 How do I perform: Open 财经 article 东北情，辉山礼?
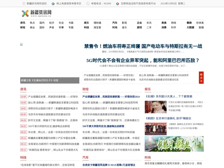coord(109,132)
